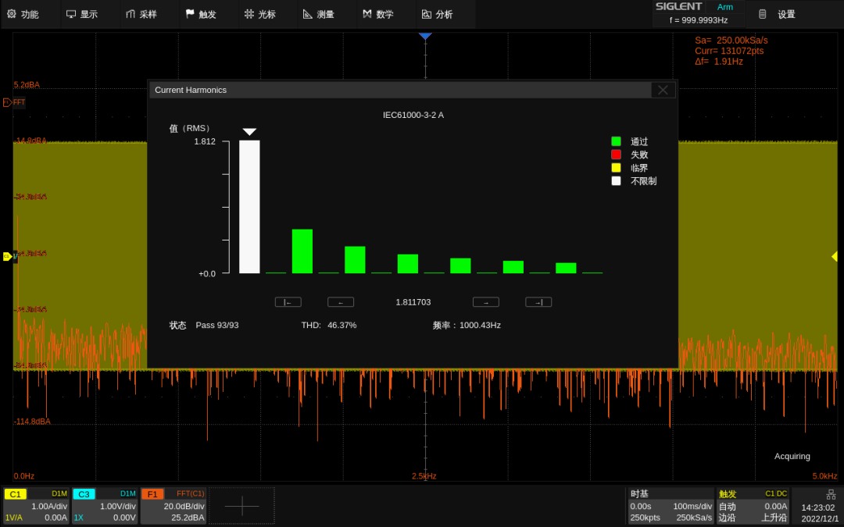Jump to the last harmonic with →| button
The image size is (844, 527).
coord(538,302)
